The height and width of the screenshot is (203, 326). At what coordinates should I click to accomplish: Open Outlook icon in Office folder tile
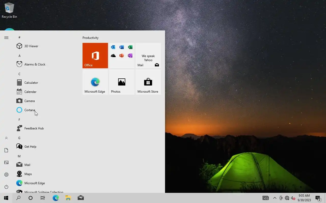[x=113, y=47]
